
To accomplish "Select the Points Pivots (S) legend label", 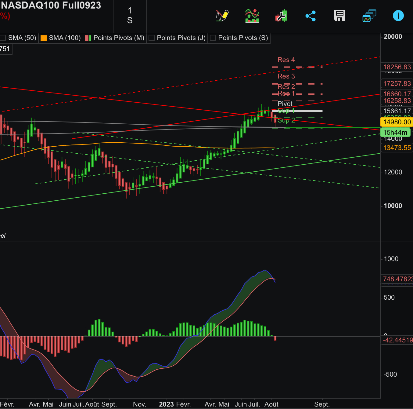I will tap(243, 38).
